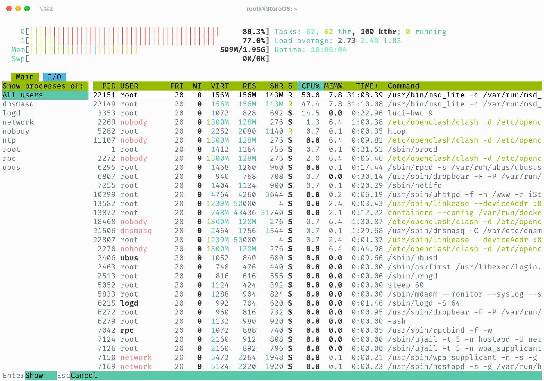544x381 pixels.
Task: Click the TIME+ column header
Action: tap(367, 86)
